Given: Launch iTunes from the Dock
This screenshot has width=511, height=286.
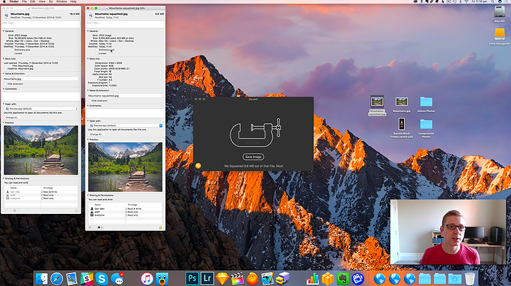Looking at the screenshot, I should pyautogui.click(x=147, y=279).
